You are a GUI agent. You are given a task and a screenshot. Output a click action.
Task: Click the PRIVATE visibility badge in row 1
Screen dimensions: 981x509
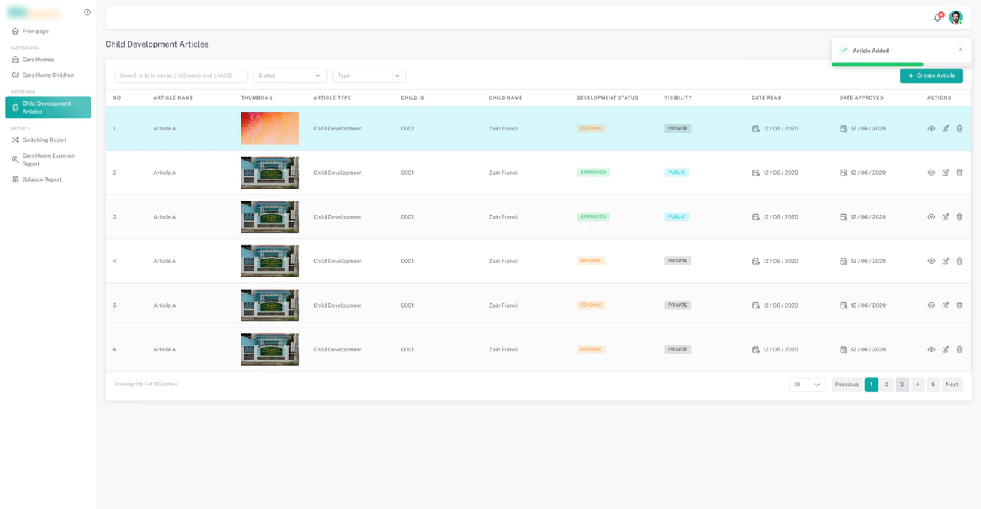pos(678,129)
